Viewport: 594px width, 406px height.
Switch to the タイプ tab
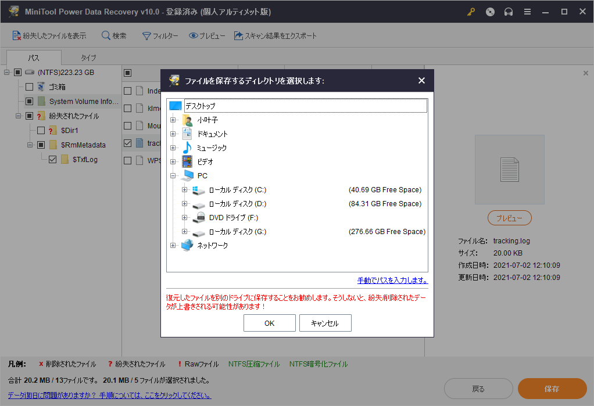88,58
